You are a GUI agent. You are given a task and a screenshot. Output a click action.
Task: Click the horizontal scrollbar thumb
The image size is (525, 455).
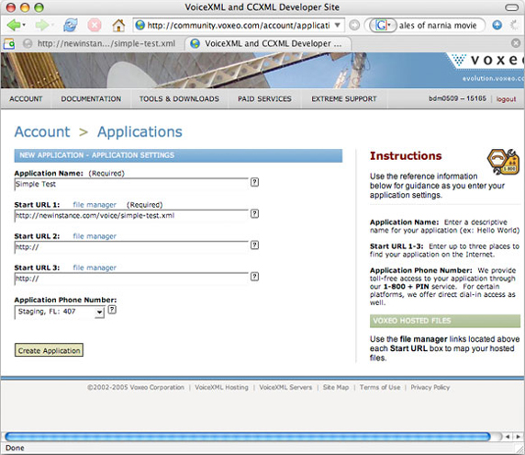tap(248, 437)
